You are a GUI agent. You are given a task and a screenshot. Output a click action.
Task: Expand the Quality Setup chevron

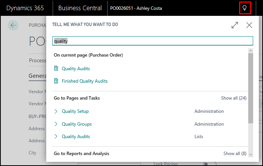[x=56, y=111]
